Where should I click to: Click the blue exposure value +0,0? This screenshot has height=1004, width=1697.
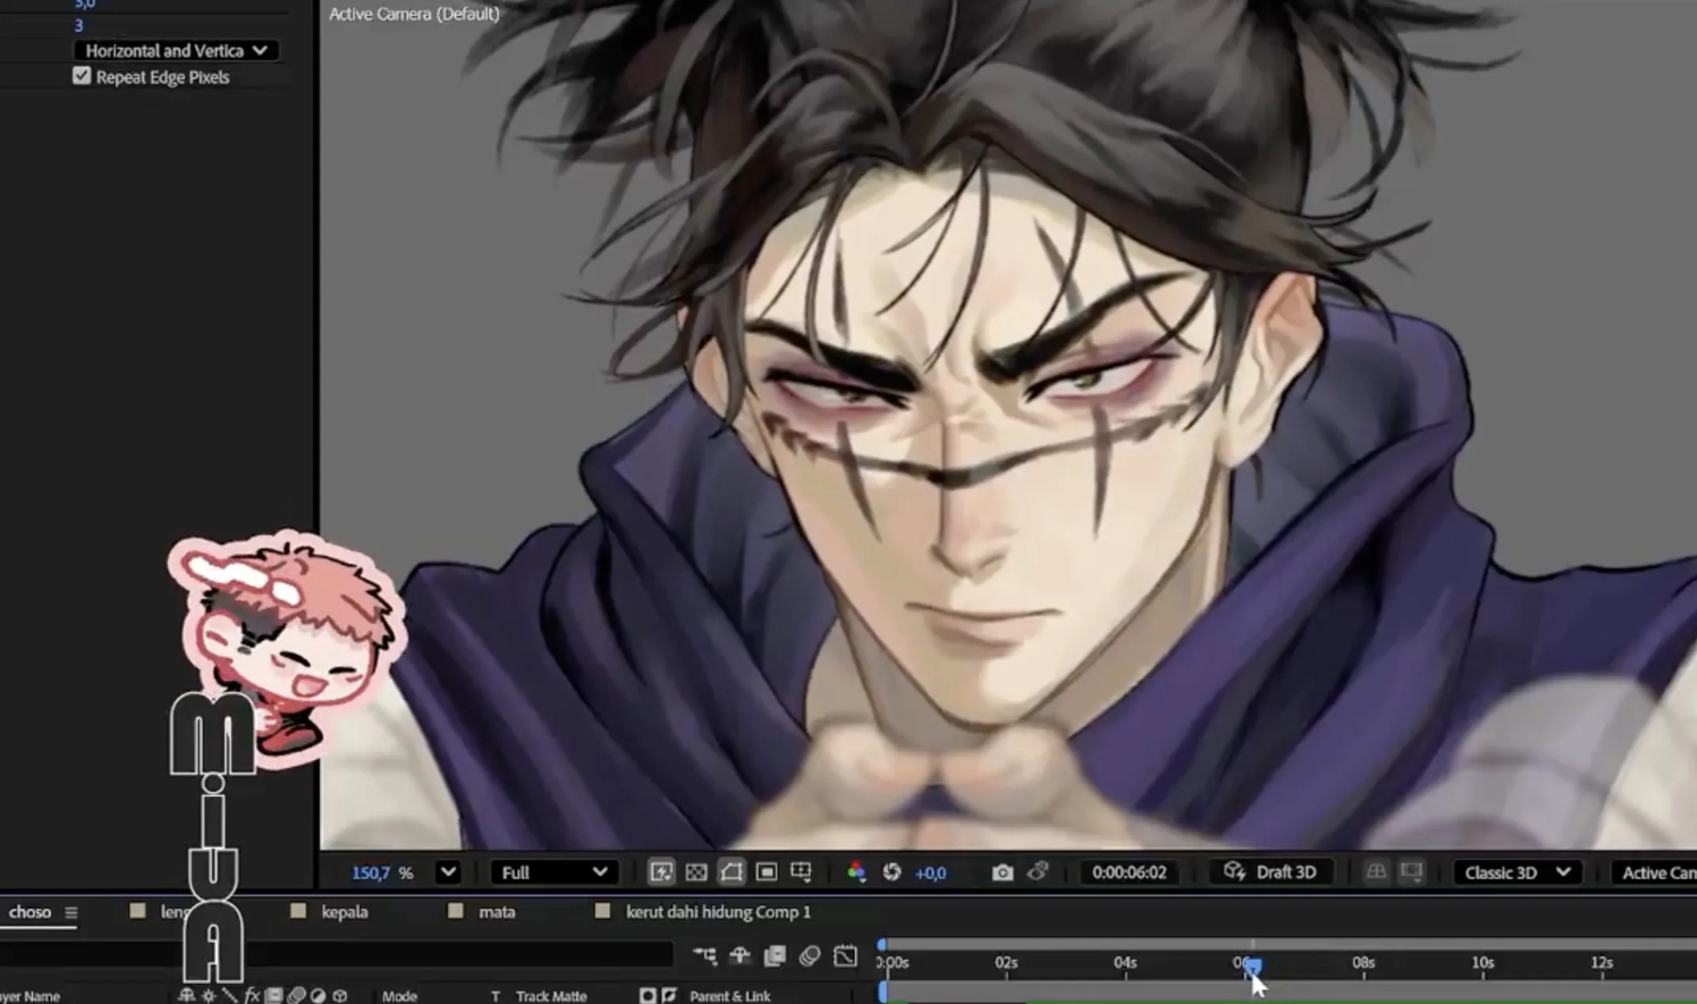930,873
